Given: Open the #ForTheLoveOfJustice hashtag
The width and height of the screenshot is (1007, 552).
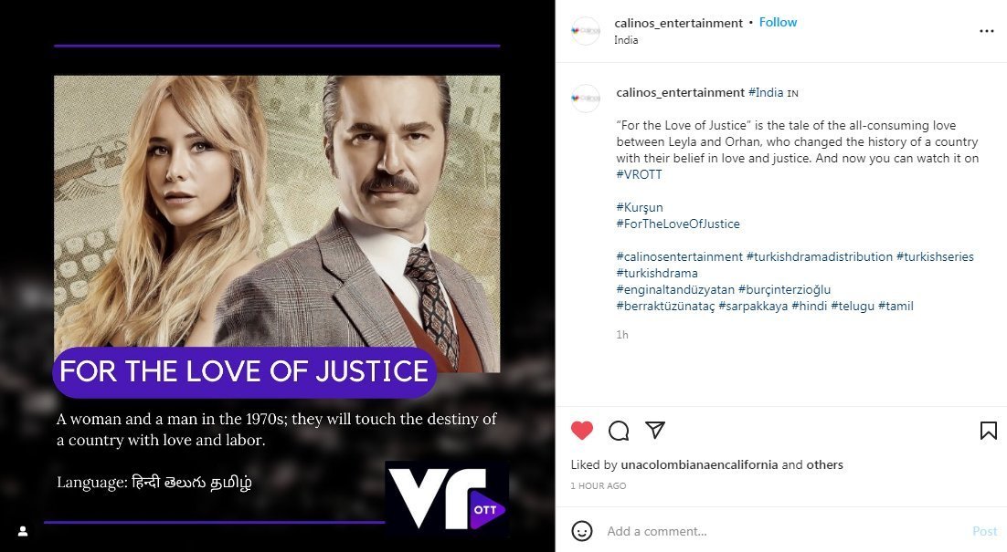Looking at the screenshot, I should pyautogui.click(x=678, y=224).
